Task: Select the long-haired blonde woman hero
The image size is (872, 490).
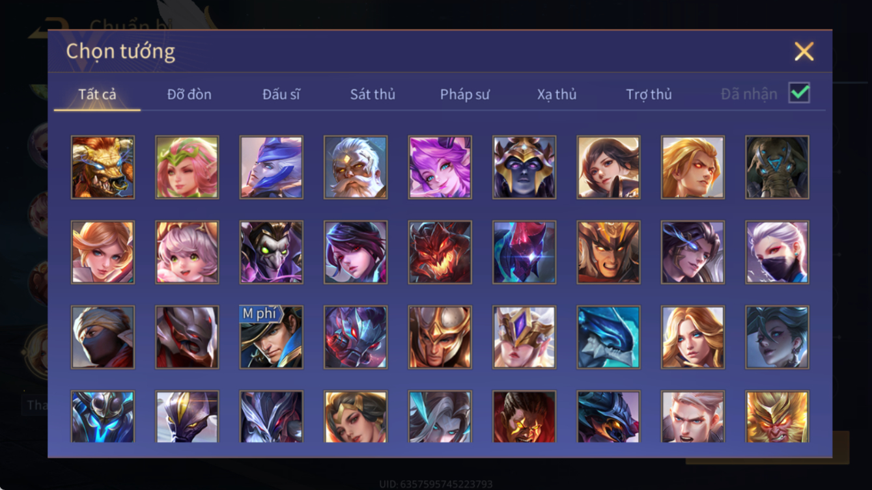Action: tap(693, 337)
